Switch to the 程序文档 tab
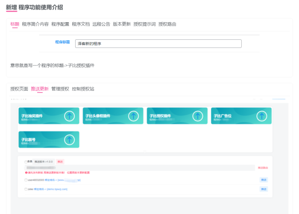The width and height of the screenshot is (299, 214). click(x=81, y=24)
